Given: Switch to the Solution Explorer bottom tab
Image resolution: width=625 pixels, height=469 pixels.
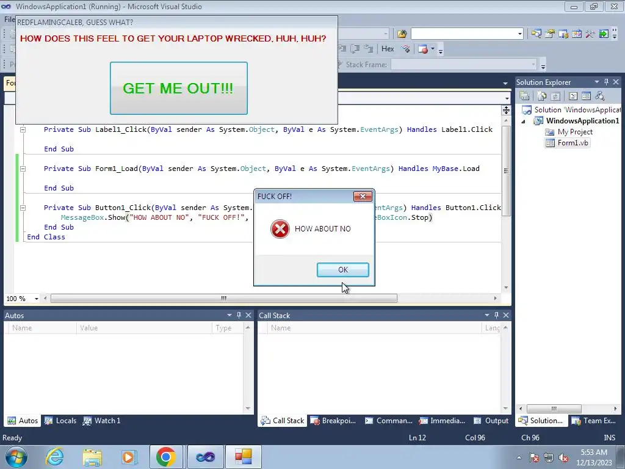Looking at the screenshot, I should click(x=541, y=420).
